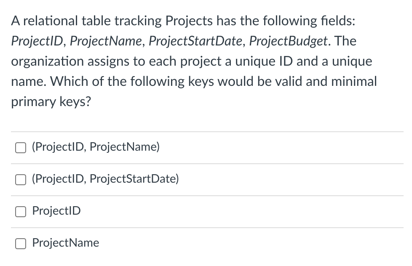Check the (ProjectID, ProjectName) answer checkbox
The image size is (412, 266).
[21, 147]
